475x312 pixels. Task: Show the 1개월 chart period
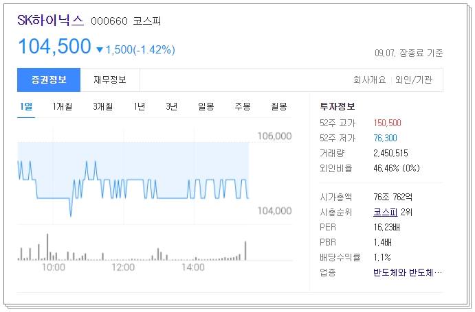tap(63, 106)
